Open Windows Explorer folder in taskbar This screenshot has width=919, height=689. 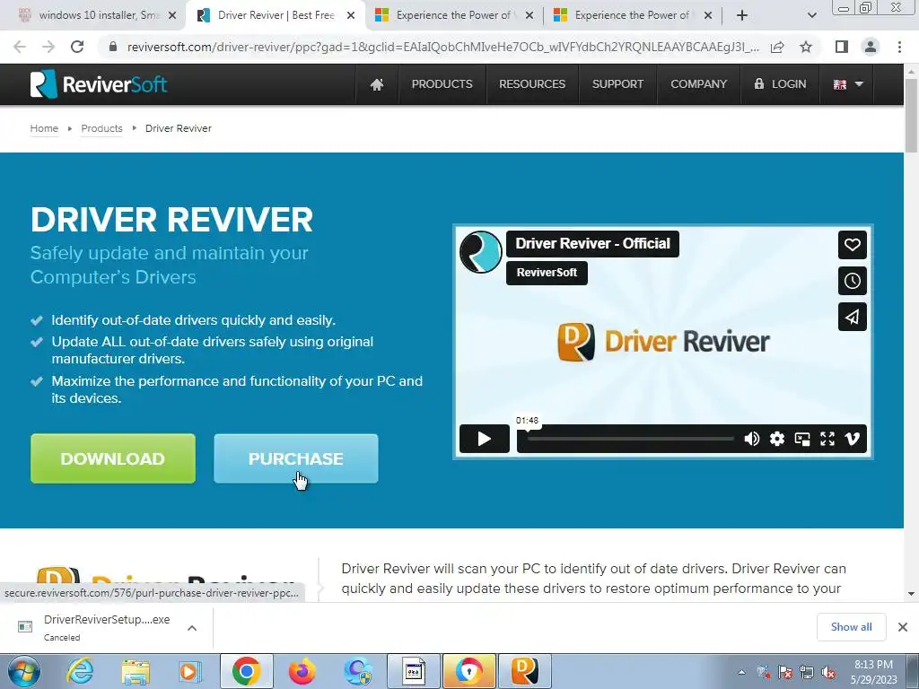136,671
